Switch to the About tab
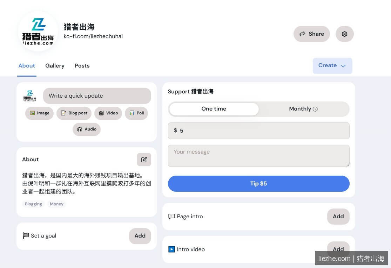391x268 pixels. point(27,66)
